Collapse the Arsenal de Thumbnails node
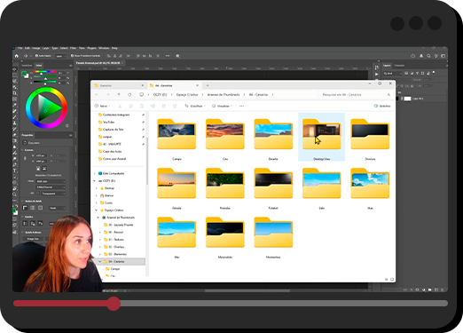This screenshot has height=333, width=463. pyautogui.click(x=98, y=218)
